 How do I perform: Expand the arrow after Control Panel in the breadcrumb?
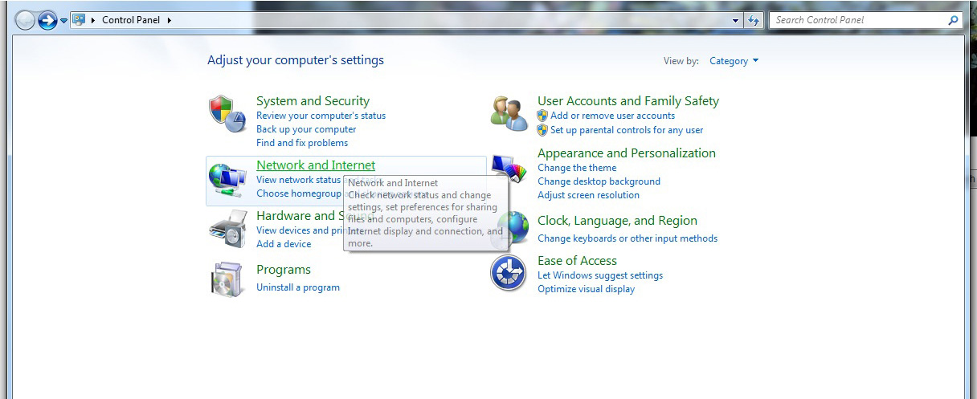point(170,20)
